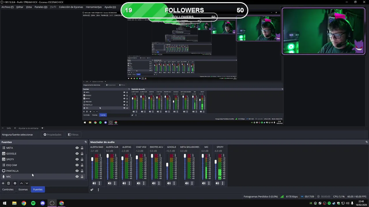Select the PANTALLA source row
The height and width of the screenshot is (207, 369).
43,171
